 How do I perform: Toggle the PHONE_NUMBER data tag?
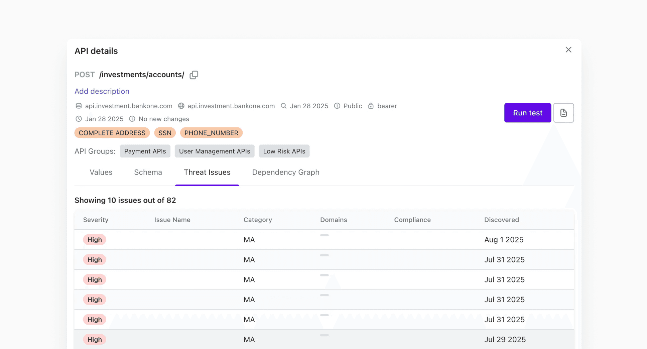pyautogui.click(x=211, y=133)
